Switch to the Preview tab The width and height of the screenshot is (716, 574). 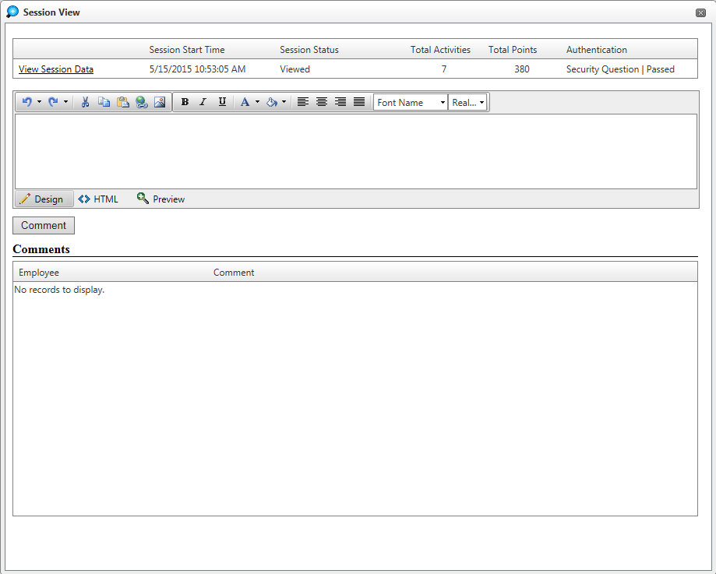[160, 199]
